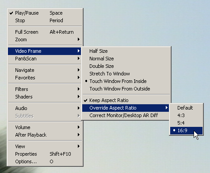Expand the Favorites submenu
Viewport: 210px width, 173px height.
(x=45, y=78)
